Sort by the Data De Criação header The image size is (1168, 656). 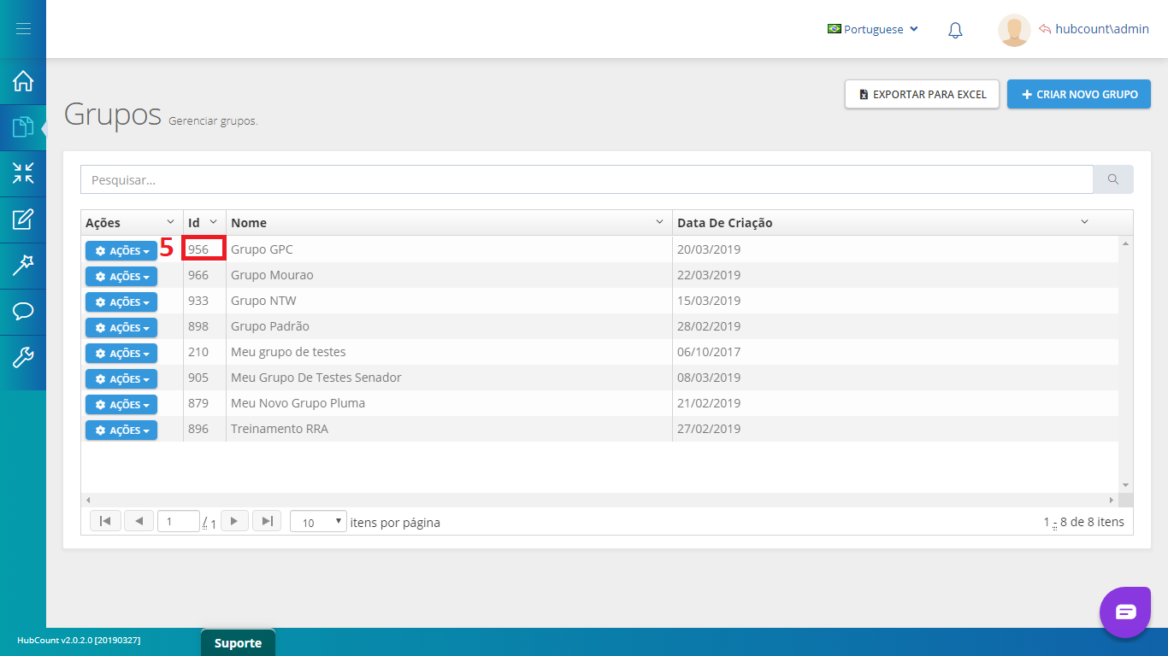point(725,223)
